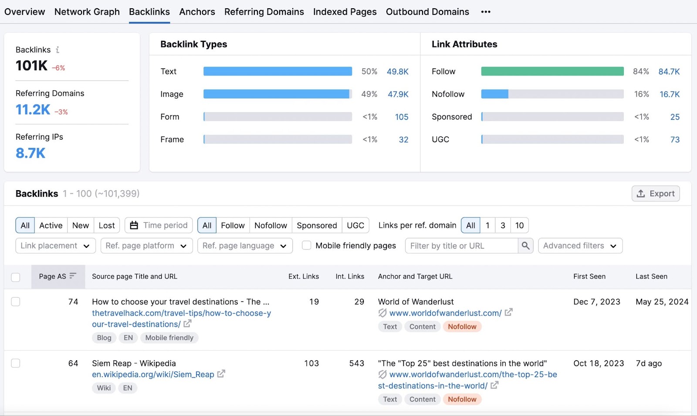Click the Mobile friendly tag
697x416 pixels.
[x=169, y=338]
